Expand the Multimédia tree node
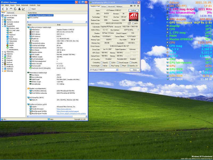Viewport: 213px width, 160px height. [2, 52]
